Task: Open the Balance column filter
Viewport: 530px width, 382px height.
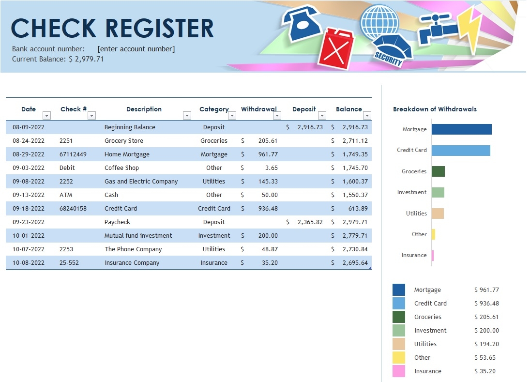Action: pyautogui.click(x=367, y=116)
